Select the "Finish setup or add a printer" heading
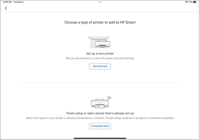This screenshot has height=140, width=200. point(100,113)
